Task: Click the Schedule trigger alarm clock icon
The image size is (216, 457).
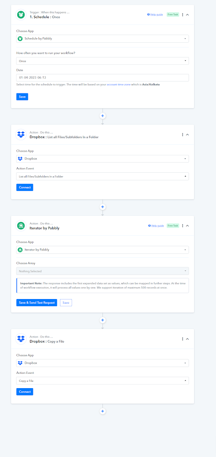Action: 21,15
